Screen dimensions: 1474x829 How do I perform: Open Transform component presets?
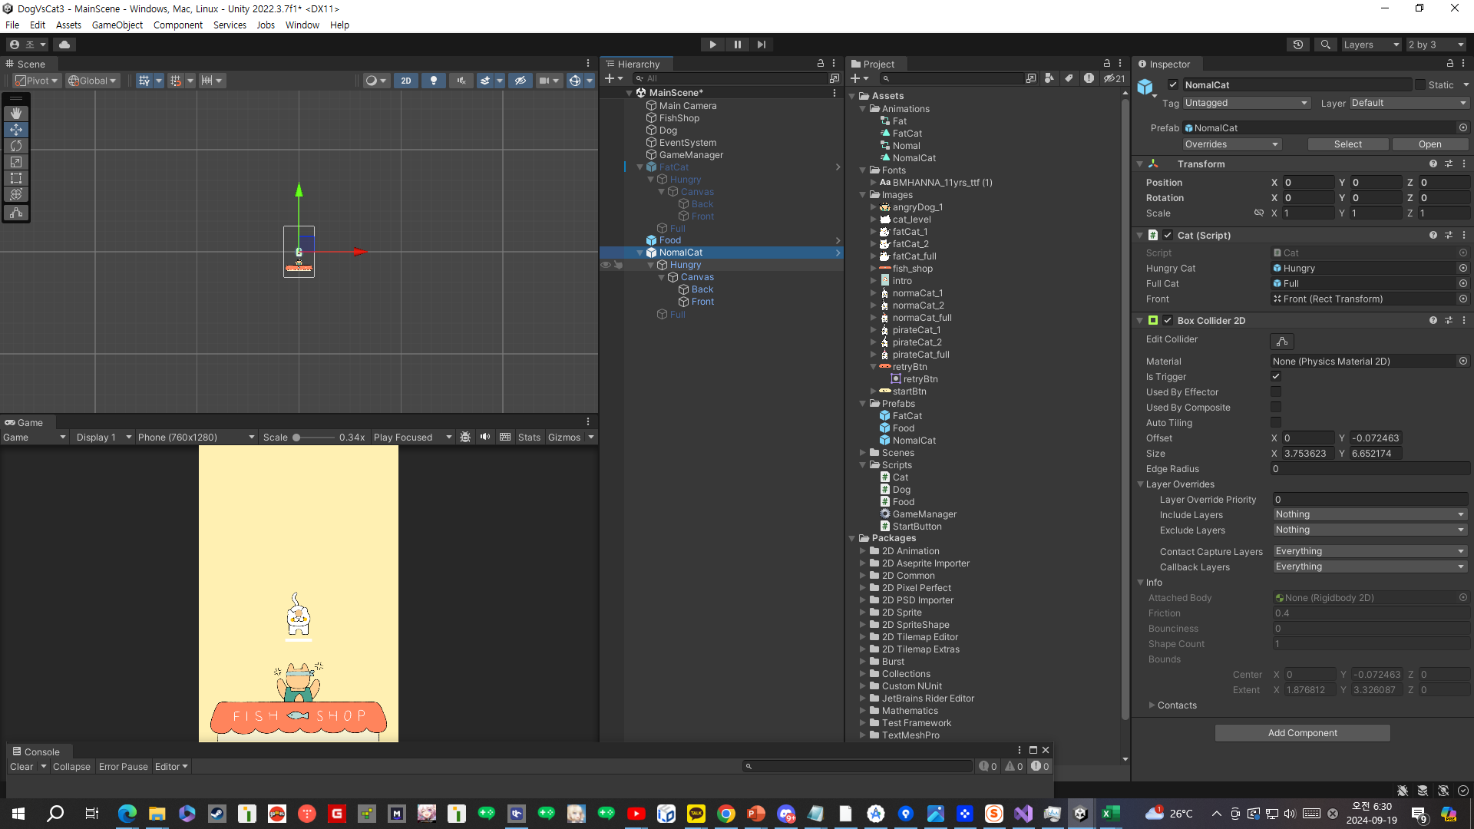[x=1449, y=164]
